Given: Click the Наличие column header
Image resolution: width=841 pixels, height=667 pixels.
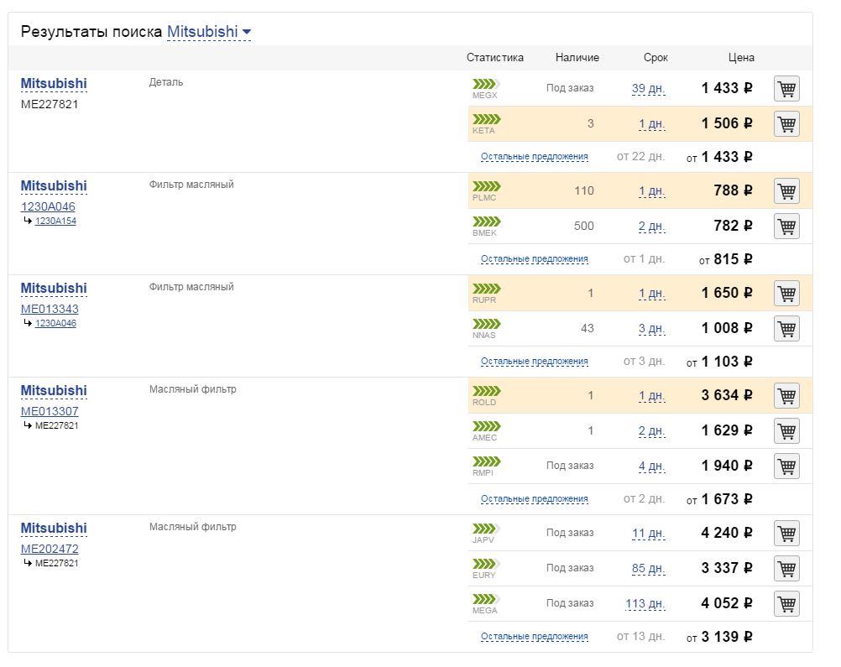Looking at the screenshot, I should [x=577, y=57].
